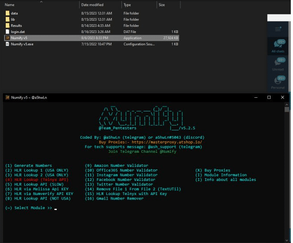Open the Unread chats folder icon
Image resolution: width=293 pixels, height=243 pixels.
tap(278, 63)
